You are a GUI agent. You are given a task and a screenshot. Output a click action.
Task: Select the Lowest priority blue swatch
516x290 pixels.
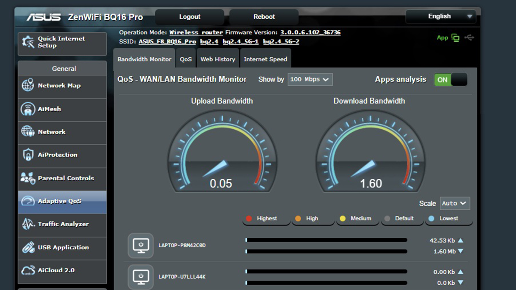431,219
